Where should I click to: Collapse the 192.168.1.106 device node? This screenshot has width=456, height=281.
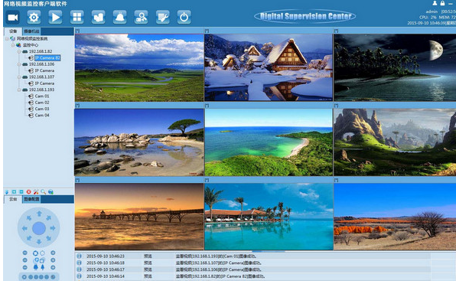click(x=19, y=64)
